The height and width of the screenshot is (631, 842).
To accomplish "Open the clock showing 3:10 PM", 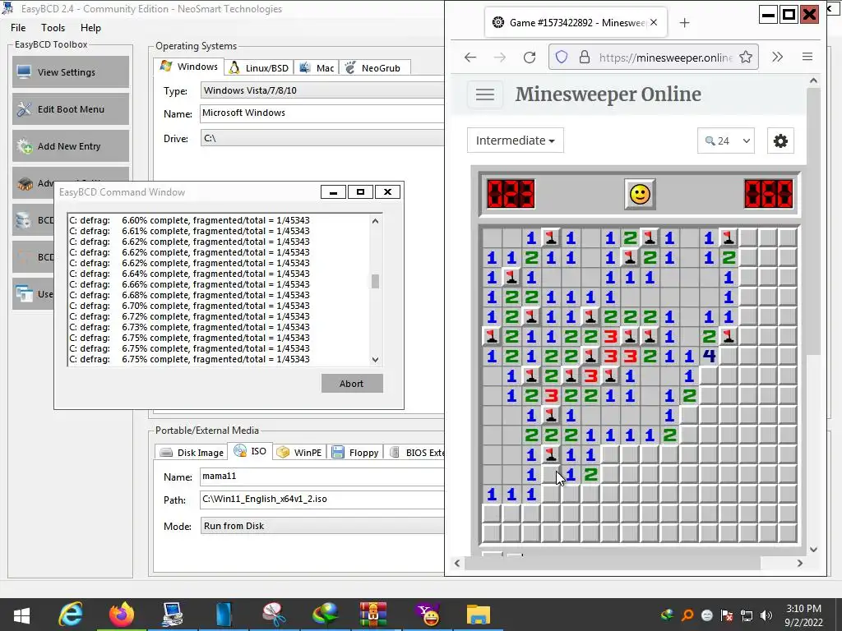I will click(x=803, y=615).
